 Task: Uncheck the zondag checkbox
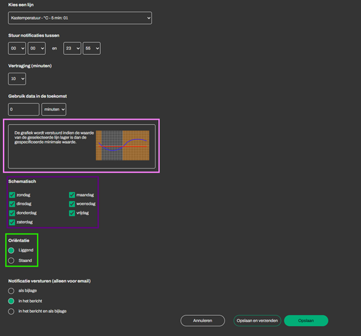pyautogui.click(x=12, y=195)
